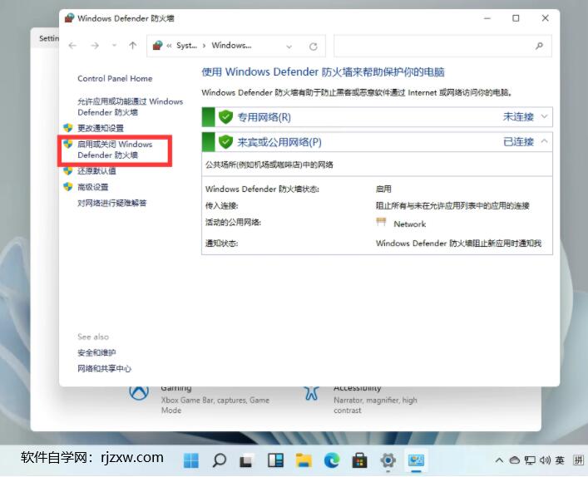This screenshot has height=477, width=588.
Task: Refresh the Control Panel page
Action: [x=313, y=47]
